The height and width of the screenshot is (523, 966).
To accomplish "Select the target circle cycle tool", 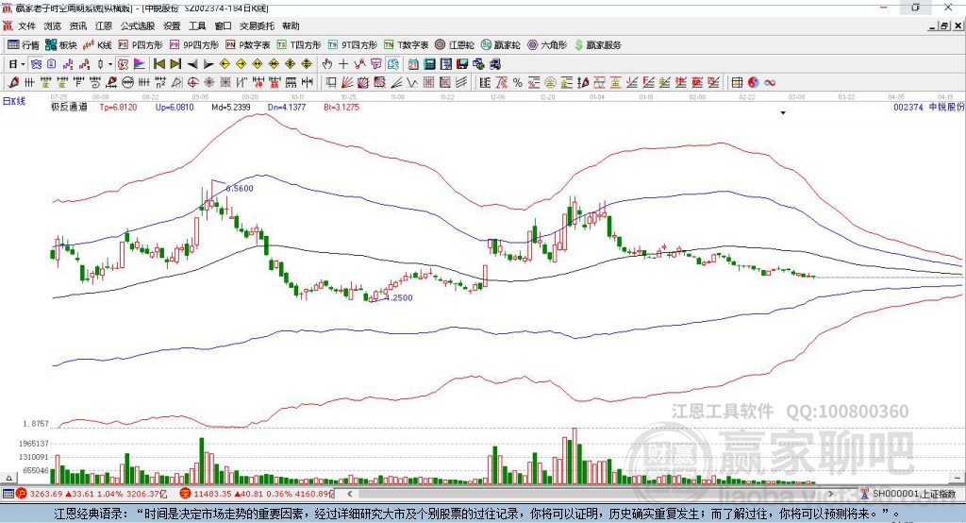I will click(x=192, y=82).
